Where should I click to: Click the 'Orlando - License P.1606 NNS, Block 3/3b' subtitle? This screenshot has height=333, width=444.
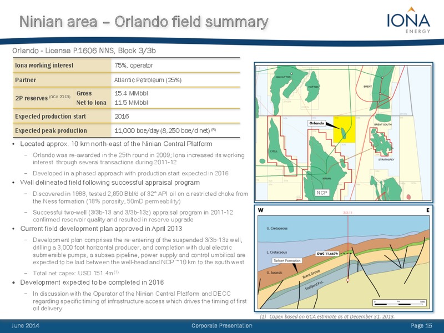pos(84,51)
